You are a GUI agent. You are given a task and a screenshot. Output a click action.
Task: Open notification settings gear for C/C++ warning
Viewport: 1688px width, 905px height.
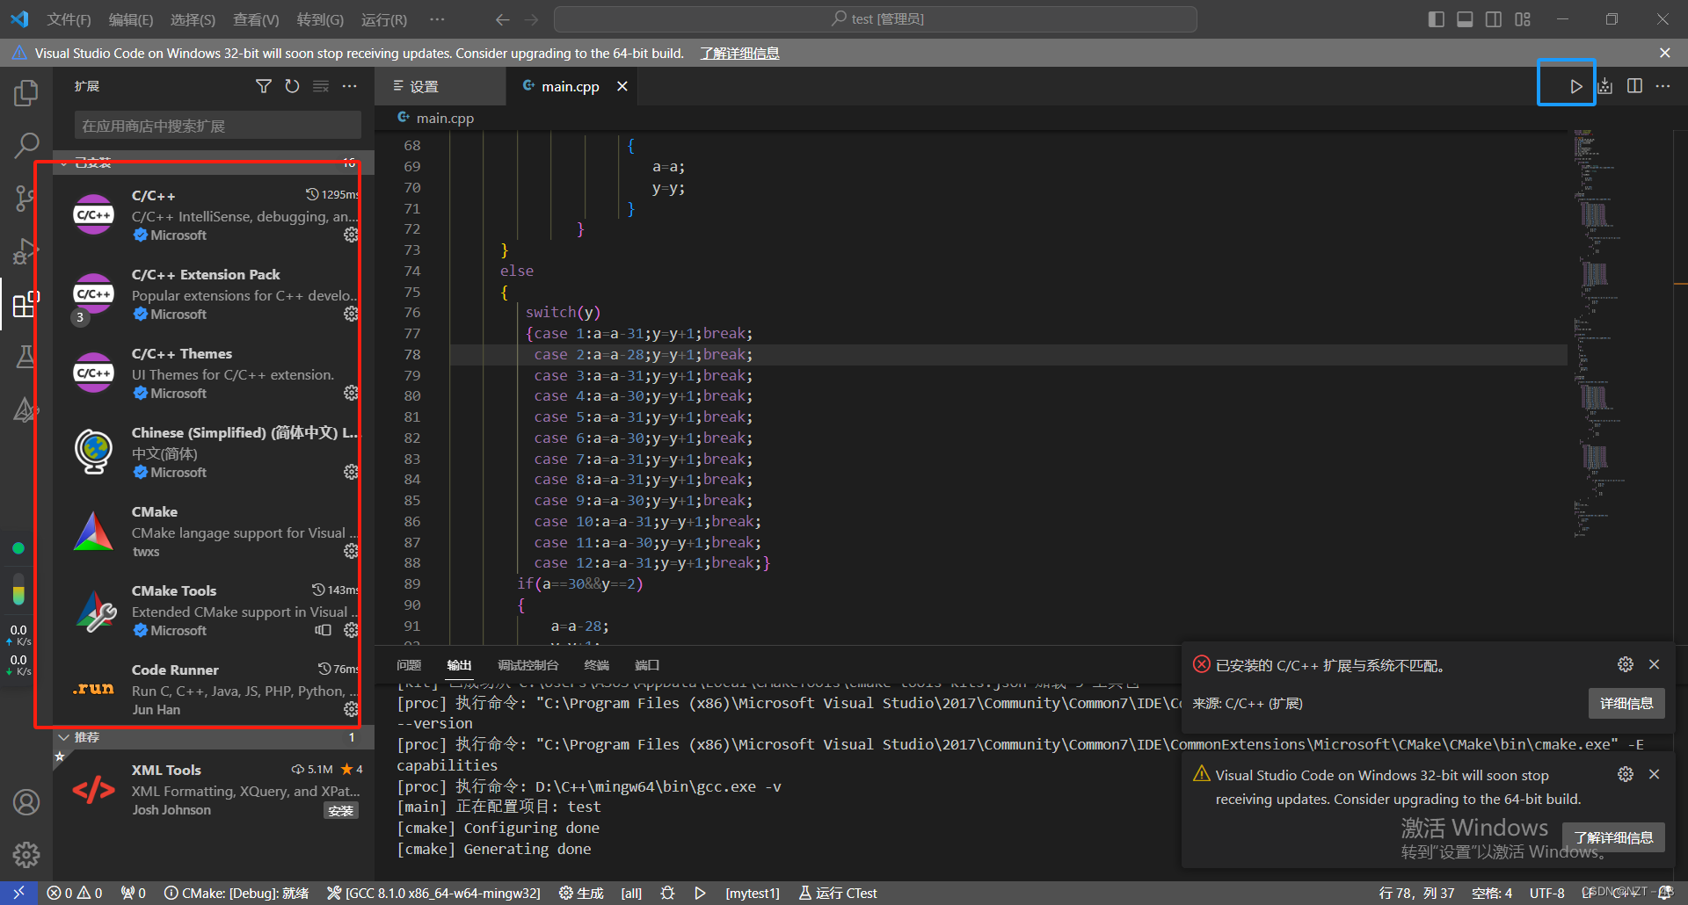1626,664
